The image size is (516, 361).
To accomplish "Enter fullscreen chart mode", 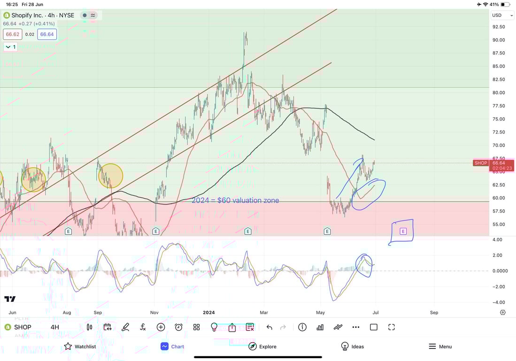I will (391, 327).
